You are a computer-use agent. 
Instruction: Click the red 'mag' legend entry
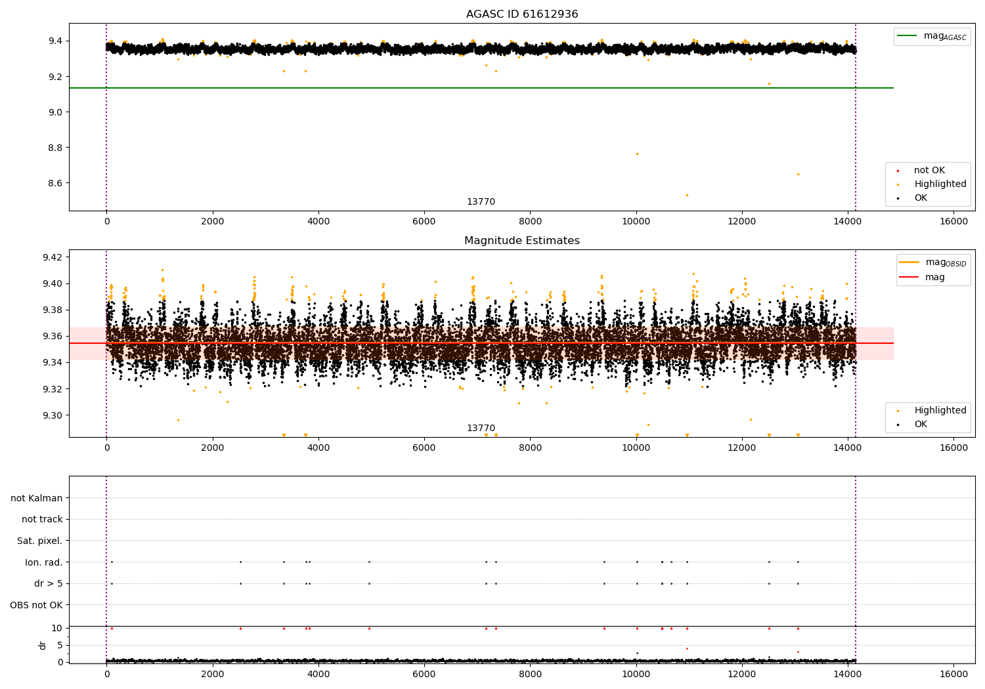923,278
